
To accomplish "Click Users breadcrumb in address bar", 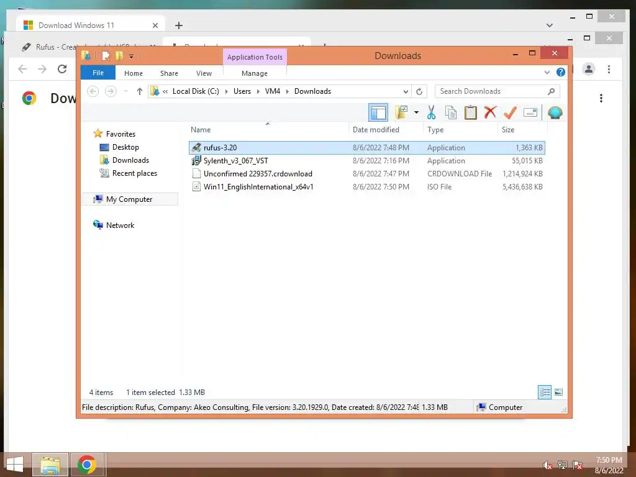I will (242, 91).
